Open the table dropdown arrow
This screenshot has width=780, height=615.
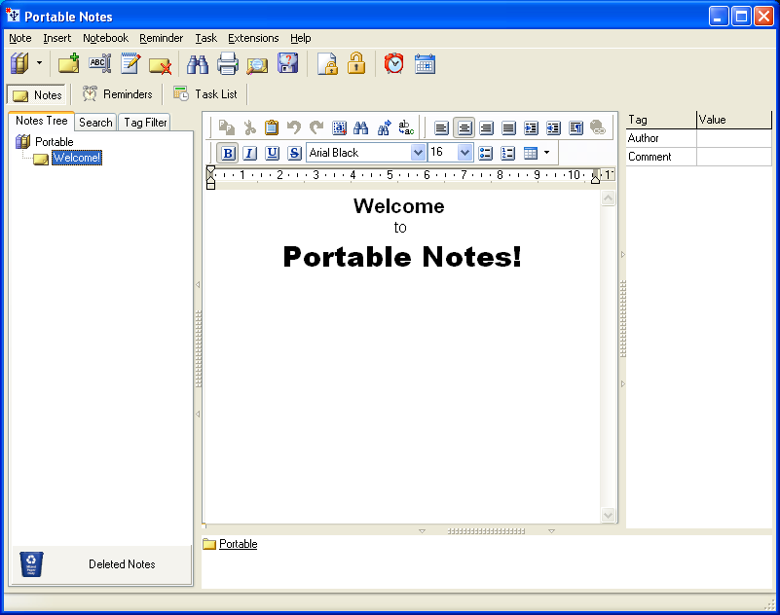[x=546, y=153]
